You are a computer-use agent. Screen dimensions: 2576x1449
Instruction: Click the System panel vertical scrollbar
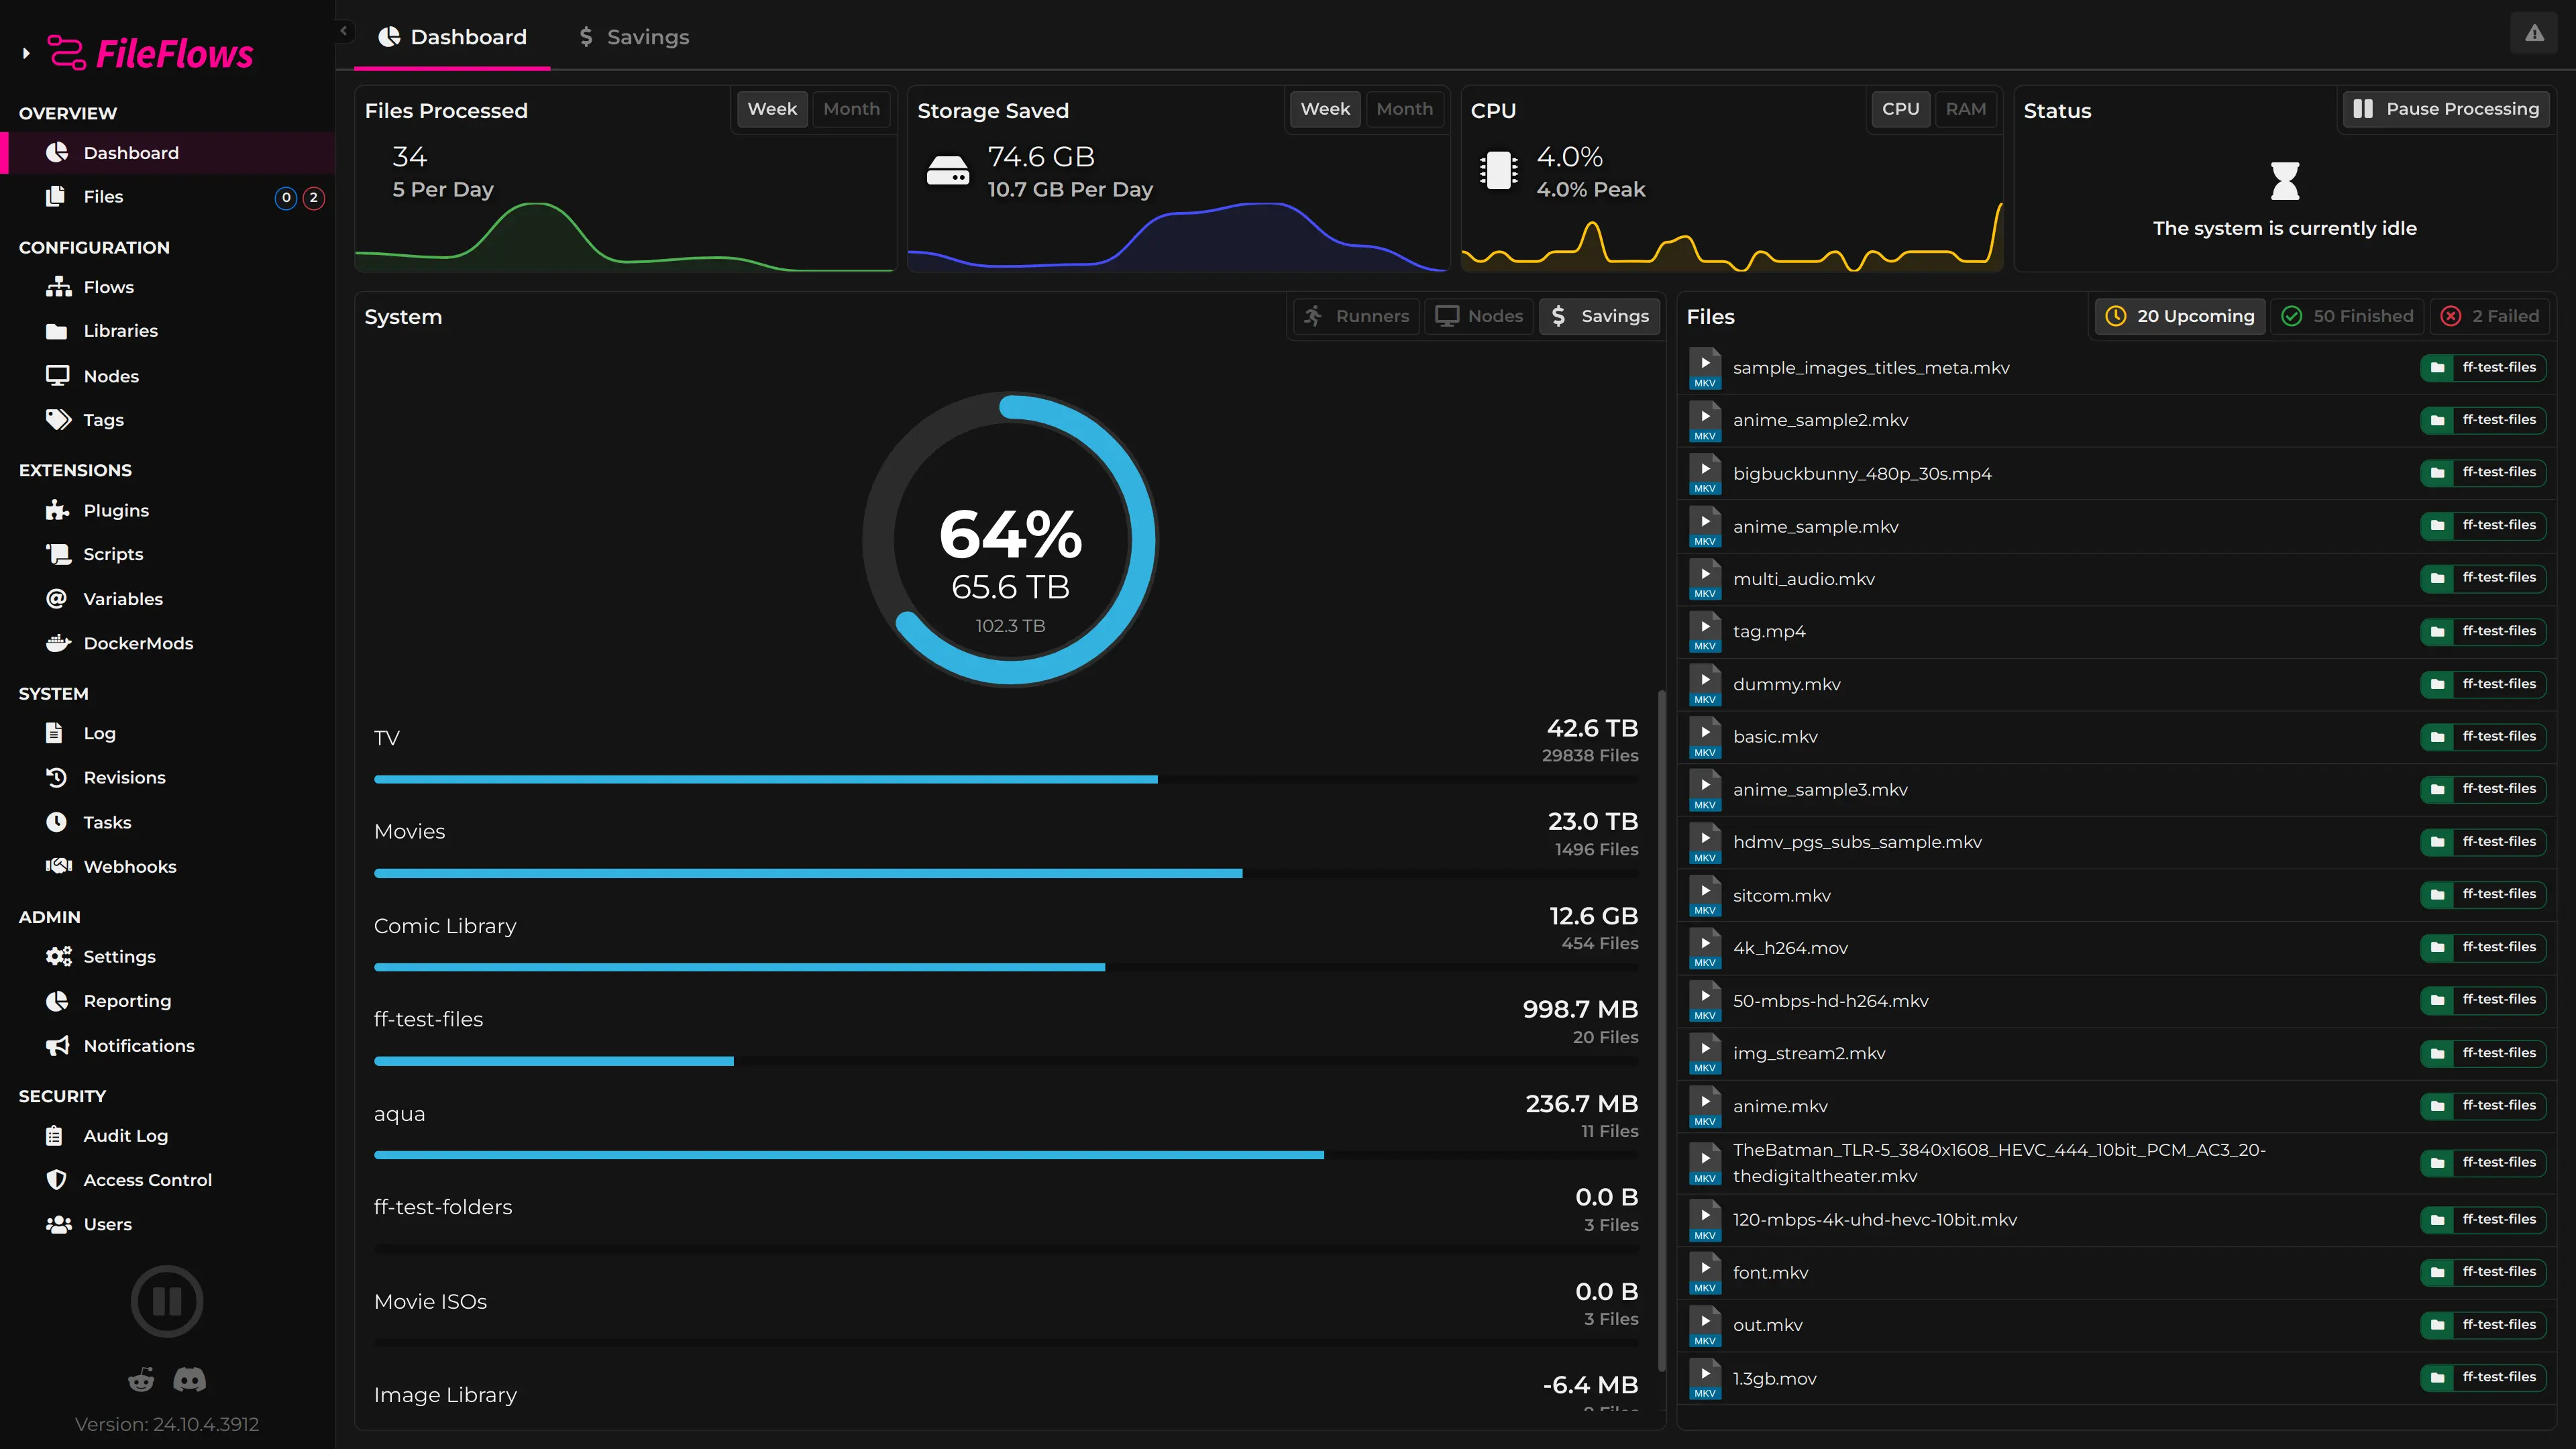(x=1661, y=1030)
